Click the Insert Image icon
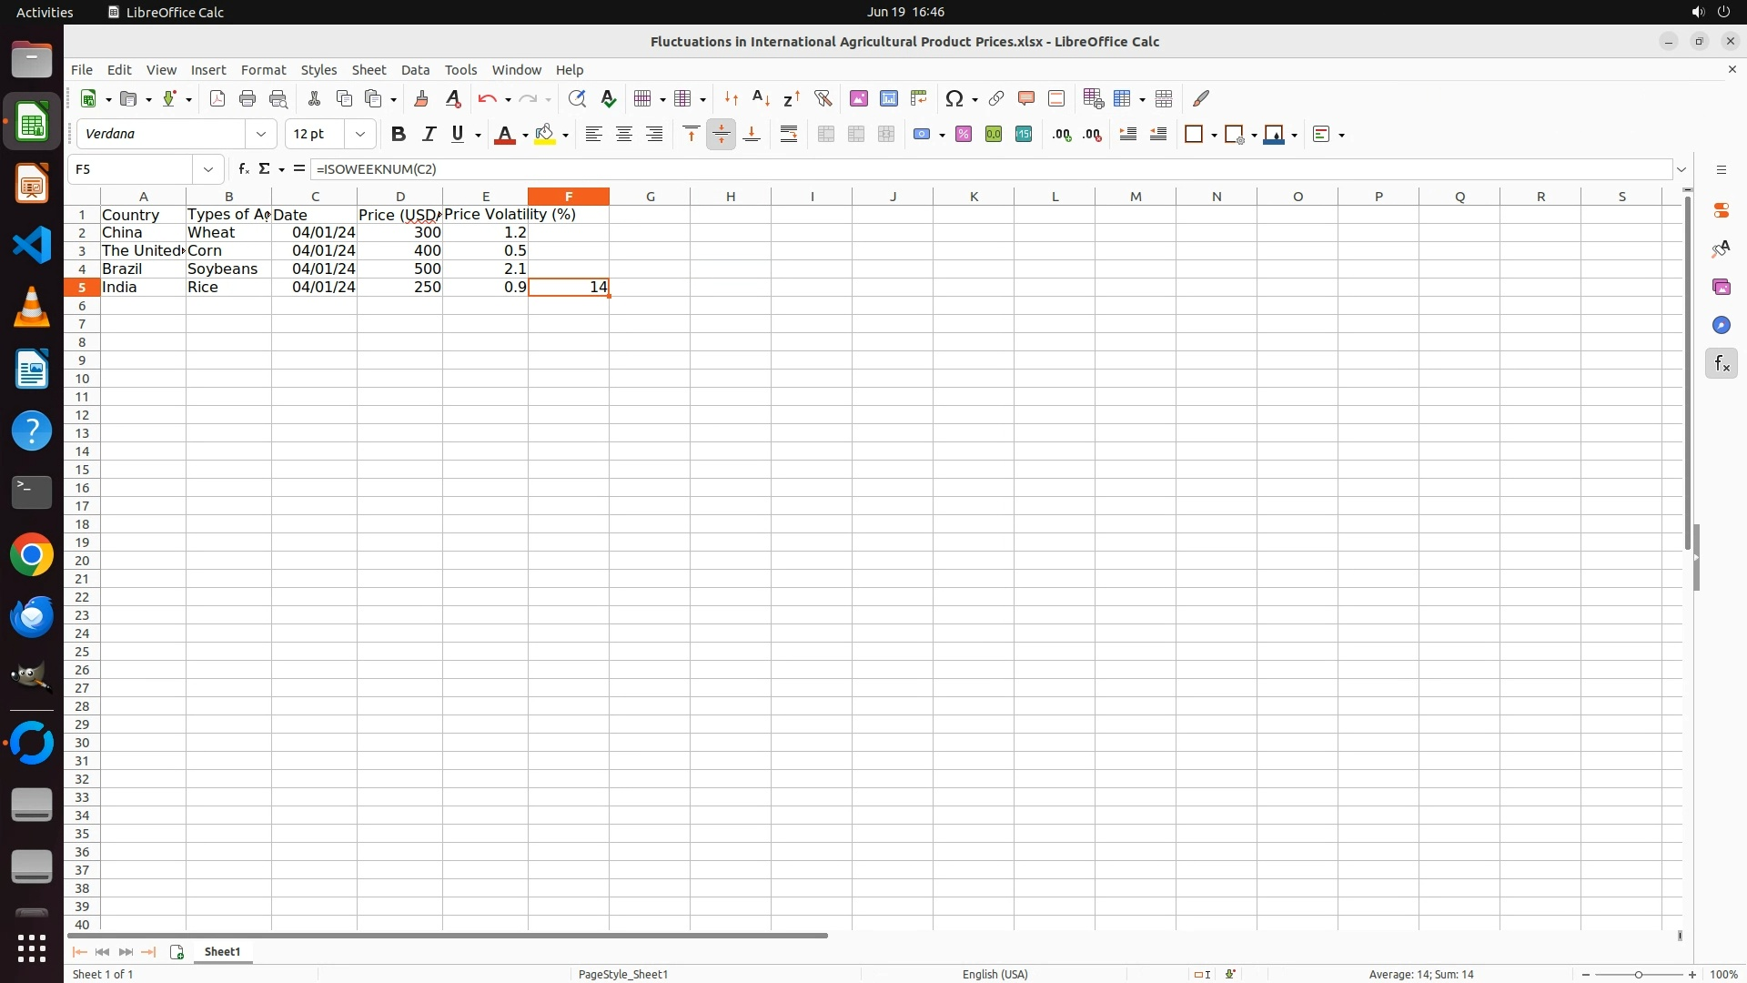The width and height of the screenshot is (1747, 983). point(858,98)
